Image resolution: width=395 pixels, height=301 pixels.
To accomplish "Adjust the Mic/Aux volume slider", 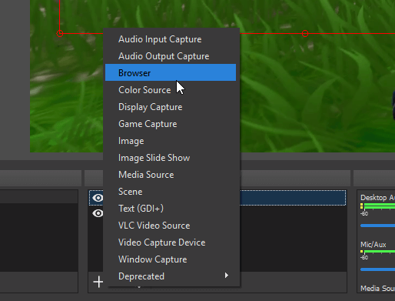I will point(377,269).
